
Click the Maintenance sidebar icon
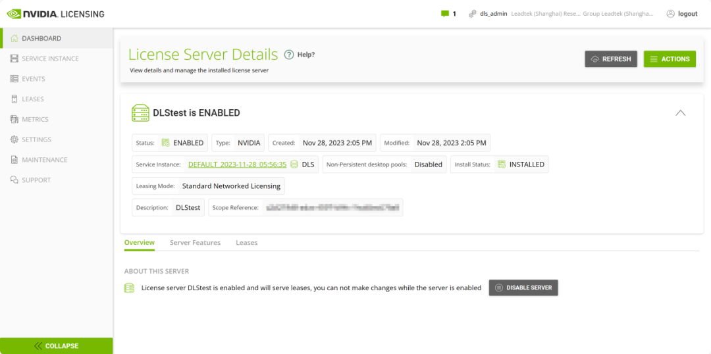pyautogui.click(x=14, y=159)
